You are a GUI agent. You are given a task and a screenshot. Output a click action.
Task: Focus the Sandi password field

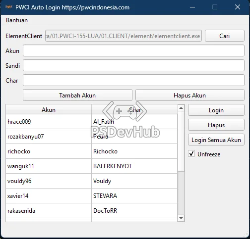[x=133, y=65]
